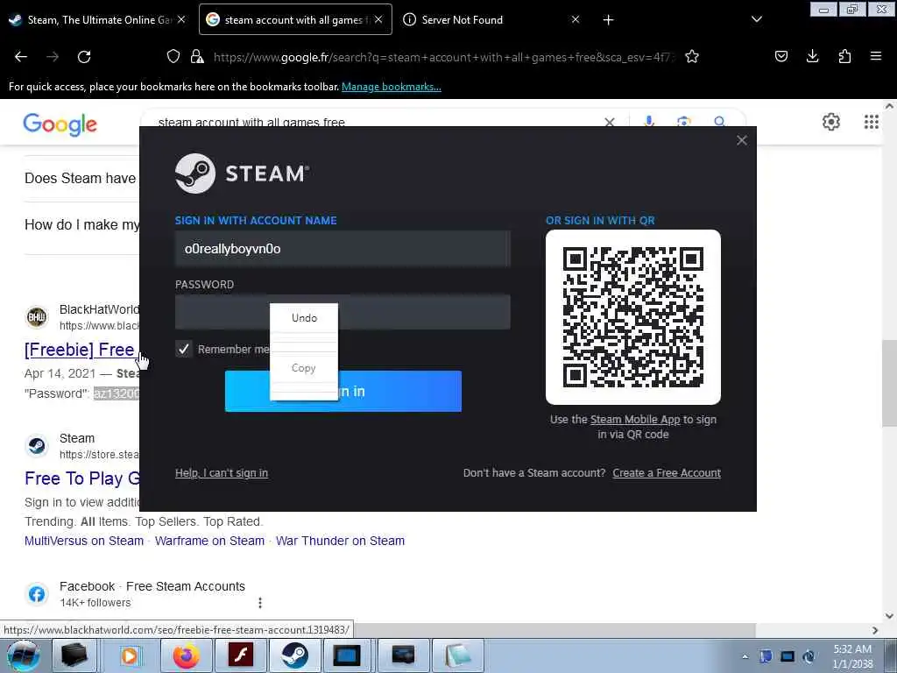Open the Firefox hamburger application menu
Image resolution: width=897 pixels, height=673 pixels.
tap(876, 56)
